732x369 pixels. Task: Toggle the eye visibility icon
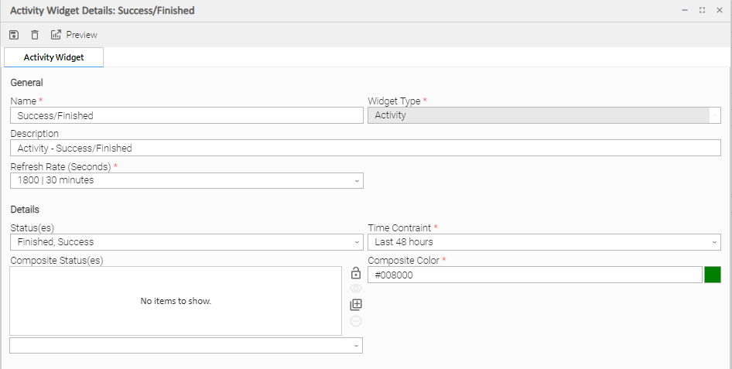pyautogui.click(x=356, y=289)
